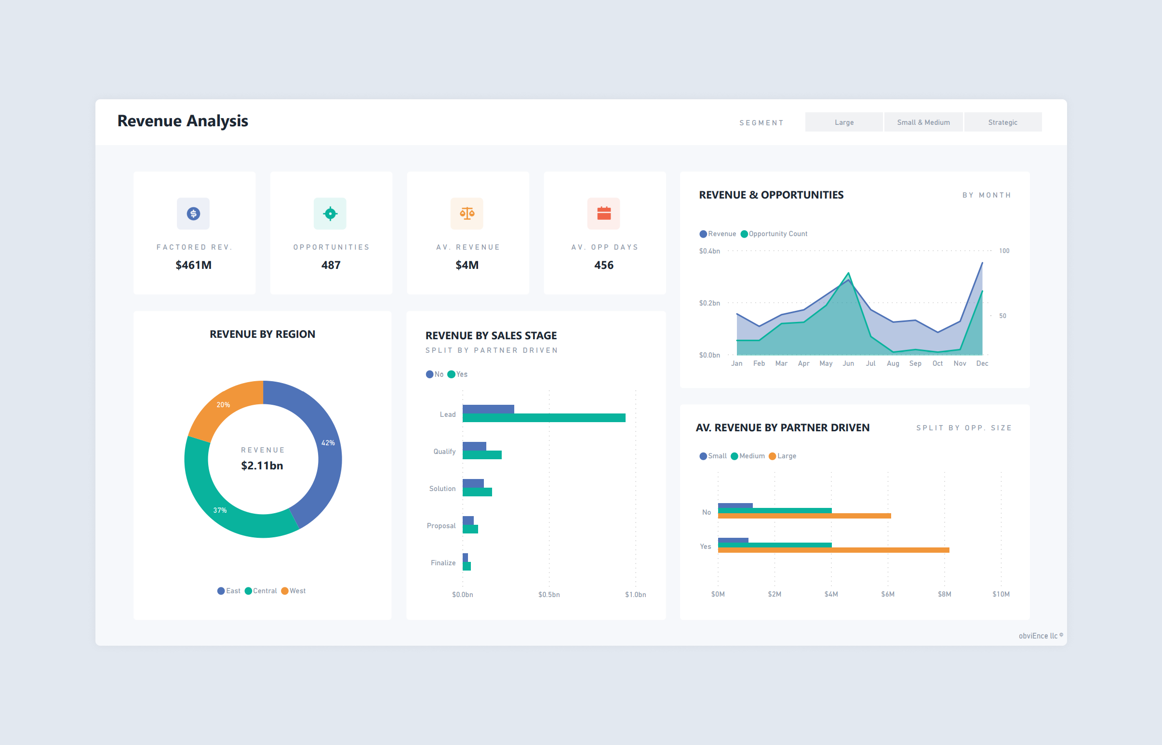Toggle the East legend in Revenue by Region

pyautogui.click(x=221, y=591)
